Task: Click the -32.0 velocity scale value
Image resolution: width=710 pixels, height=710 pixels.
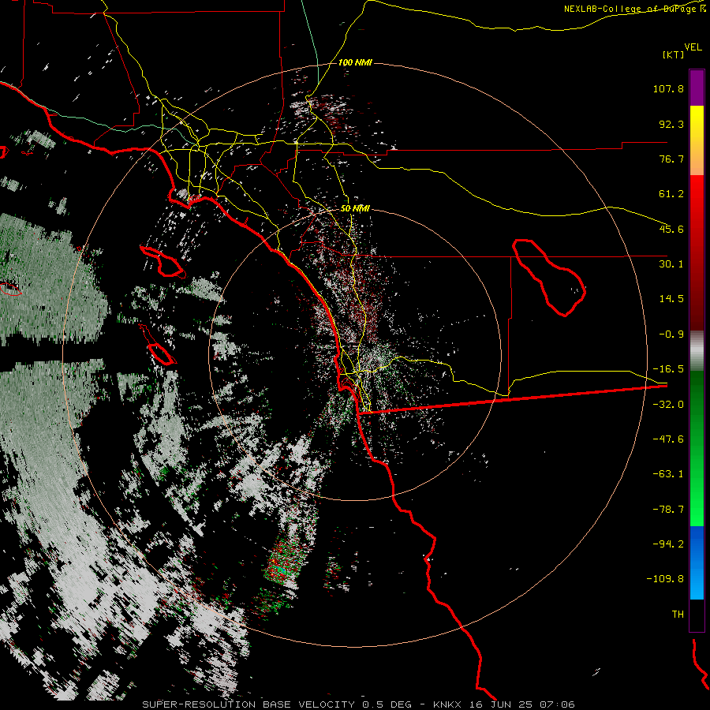Action: (x=668, y=405)
